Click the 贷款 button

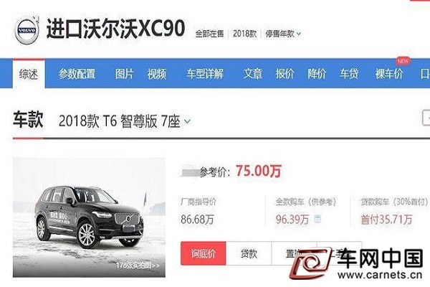point(249,253)
